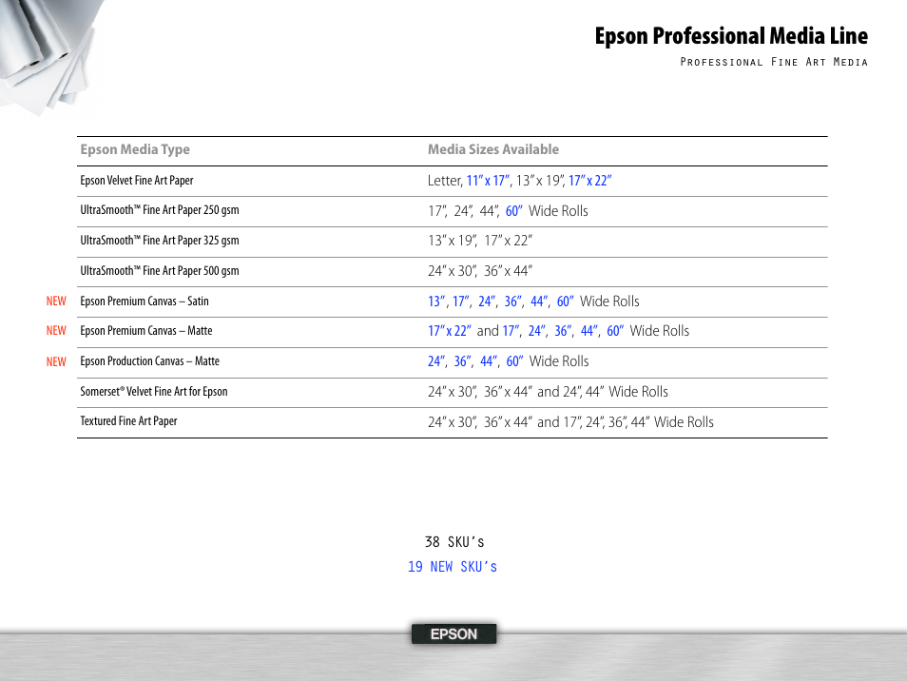Click the NEW marker beside Epson Production Canvas Matte

pos(56,362)
